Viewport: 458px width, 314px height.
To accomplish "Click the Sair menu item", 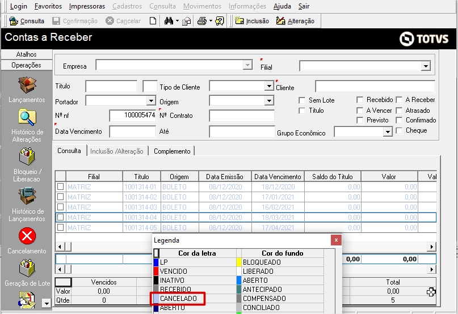I will (x=304, y=6).
